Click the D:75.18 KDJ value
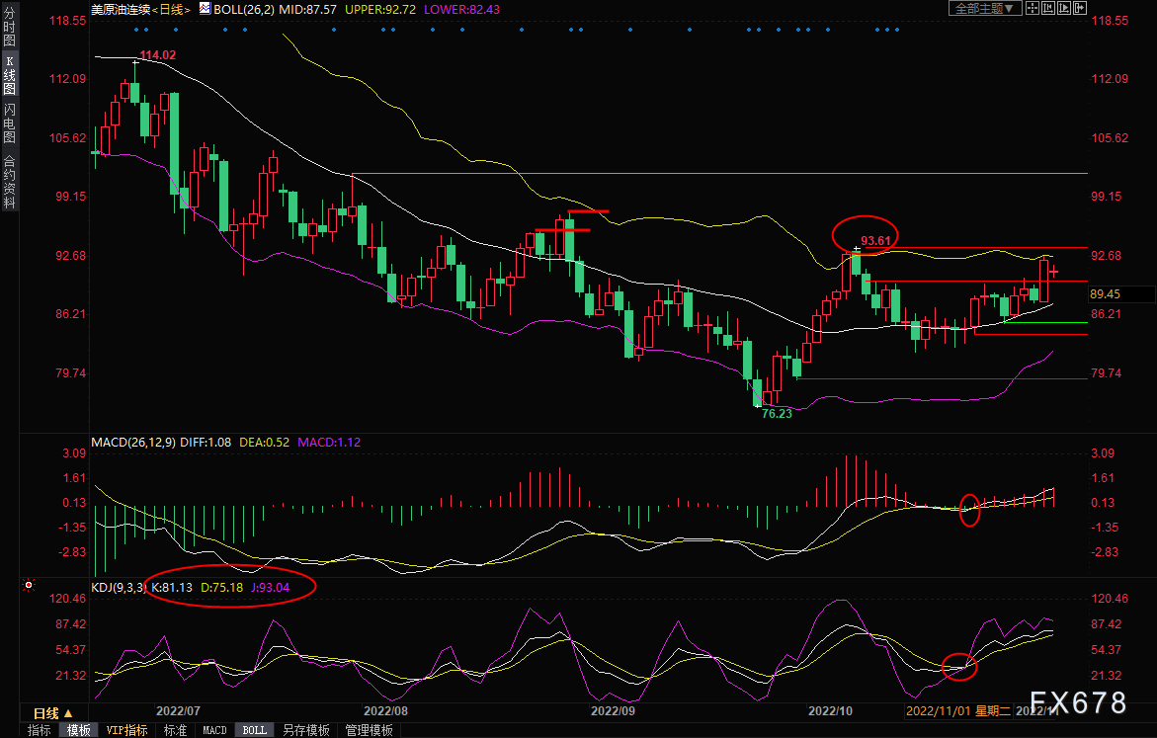This screenshot has height=738, width=1157. coord(221,588)
